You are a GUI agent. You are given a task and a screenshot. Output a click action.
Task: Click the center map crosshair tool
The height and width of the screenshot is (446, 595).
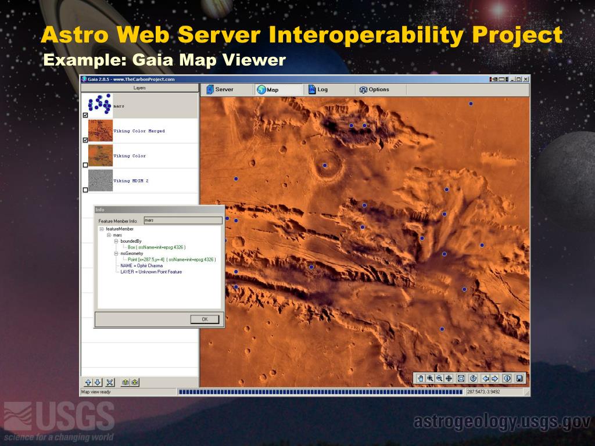449,378
